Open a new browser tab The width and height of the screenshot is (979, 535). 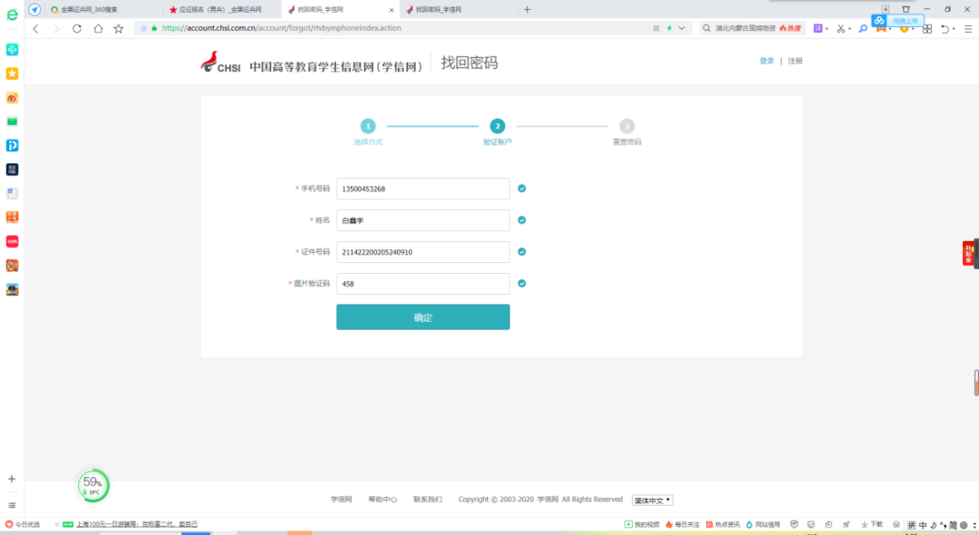tap(528, 9)
